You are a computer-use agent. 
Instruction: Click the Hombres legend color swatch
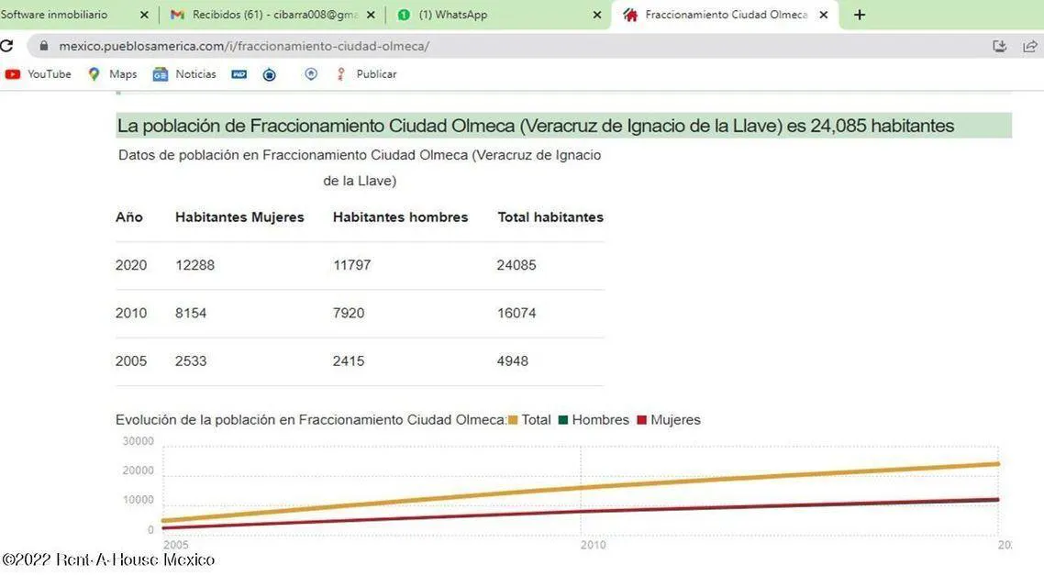(x=563, y=420)
